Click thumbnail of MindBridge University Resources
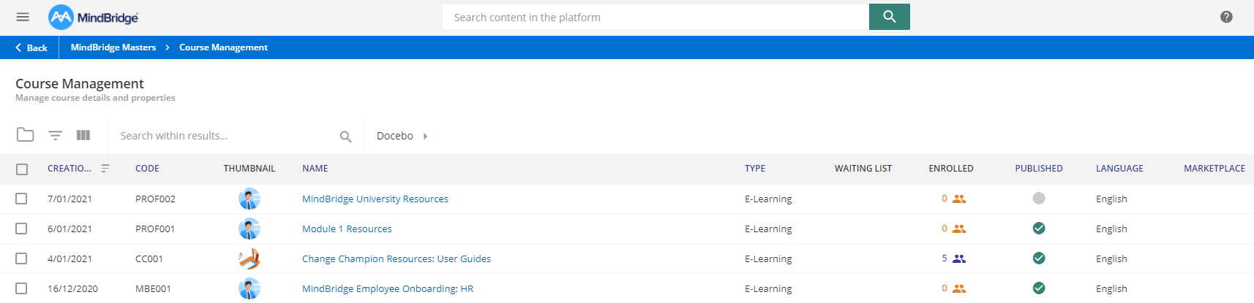 click(x=249, y=199)
